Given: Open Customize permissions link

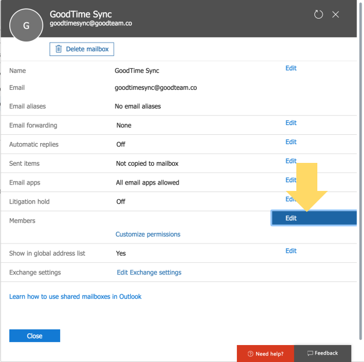Looking at the screenshot, I should click(x=148, y=234).
